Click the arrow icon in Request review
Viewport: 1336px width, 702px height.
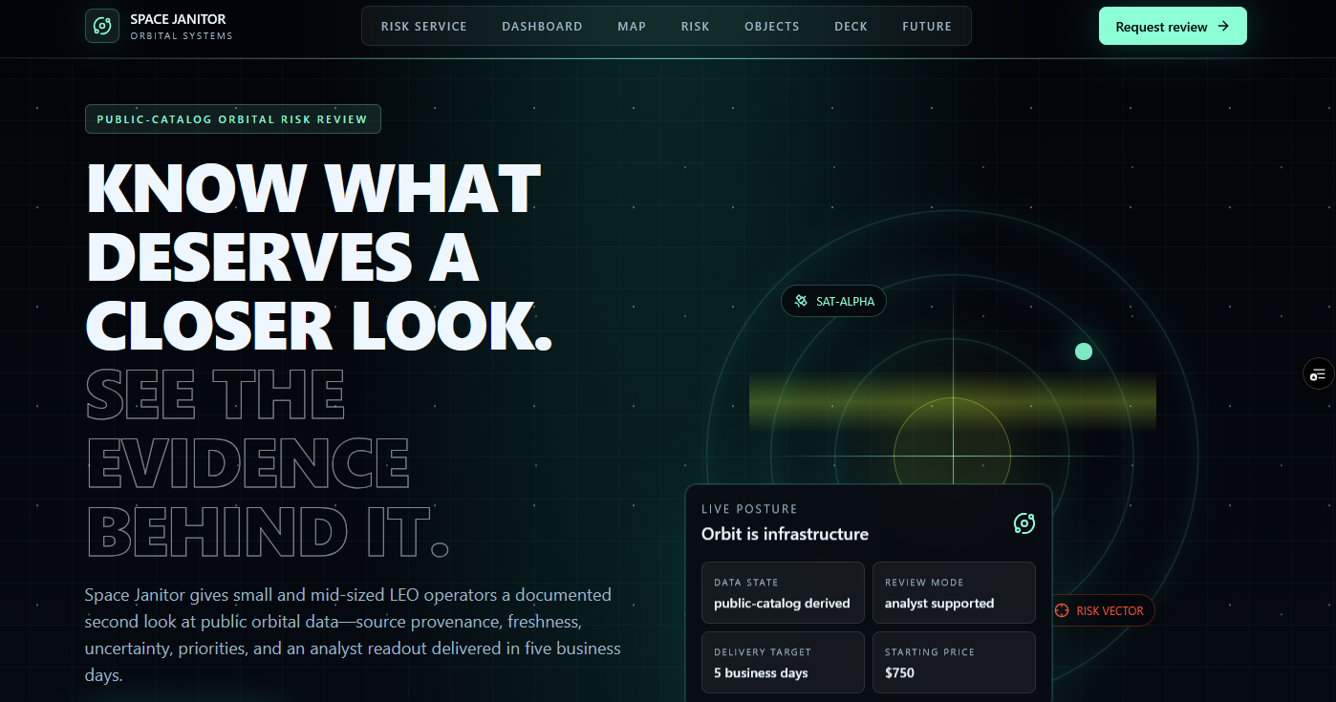pyautogui.click(x=1223, y=27)
